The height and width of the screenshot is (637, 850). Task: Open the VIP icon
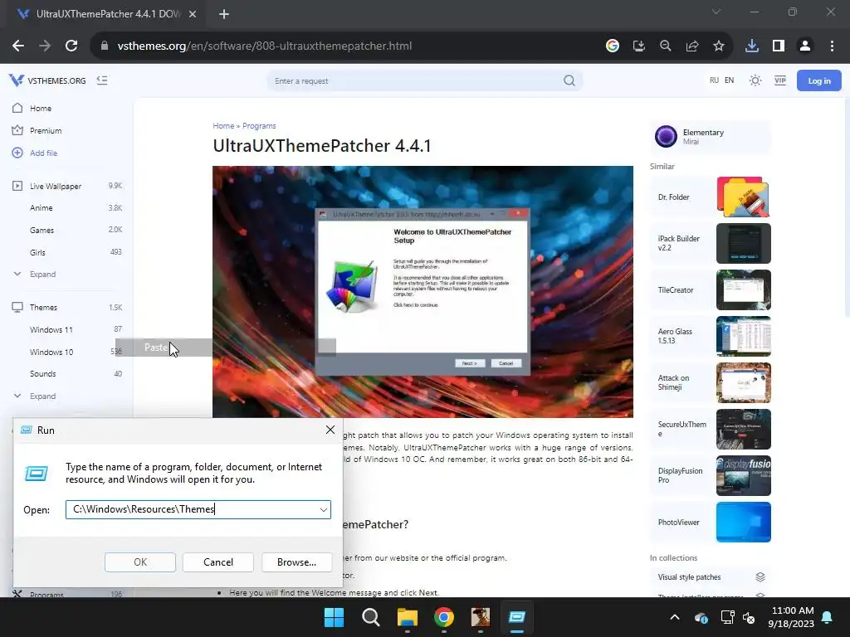[x=780, y=80]
